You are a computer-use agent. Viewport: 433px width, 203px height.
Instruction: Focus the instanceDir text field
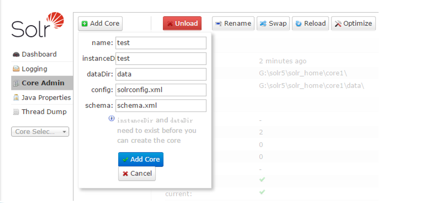pos(161,59)
